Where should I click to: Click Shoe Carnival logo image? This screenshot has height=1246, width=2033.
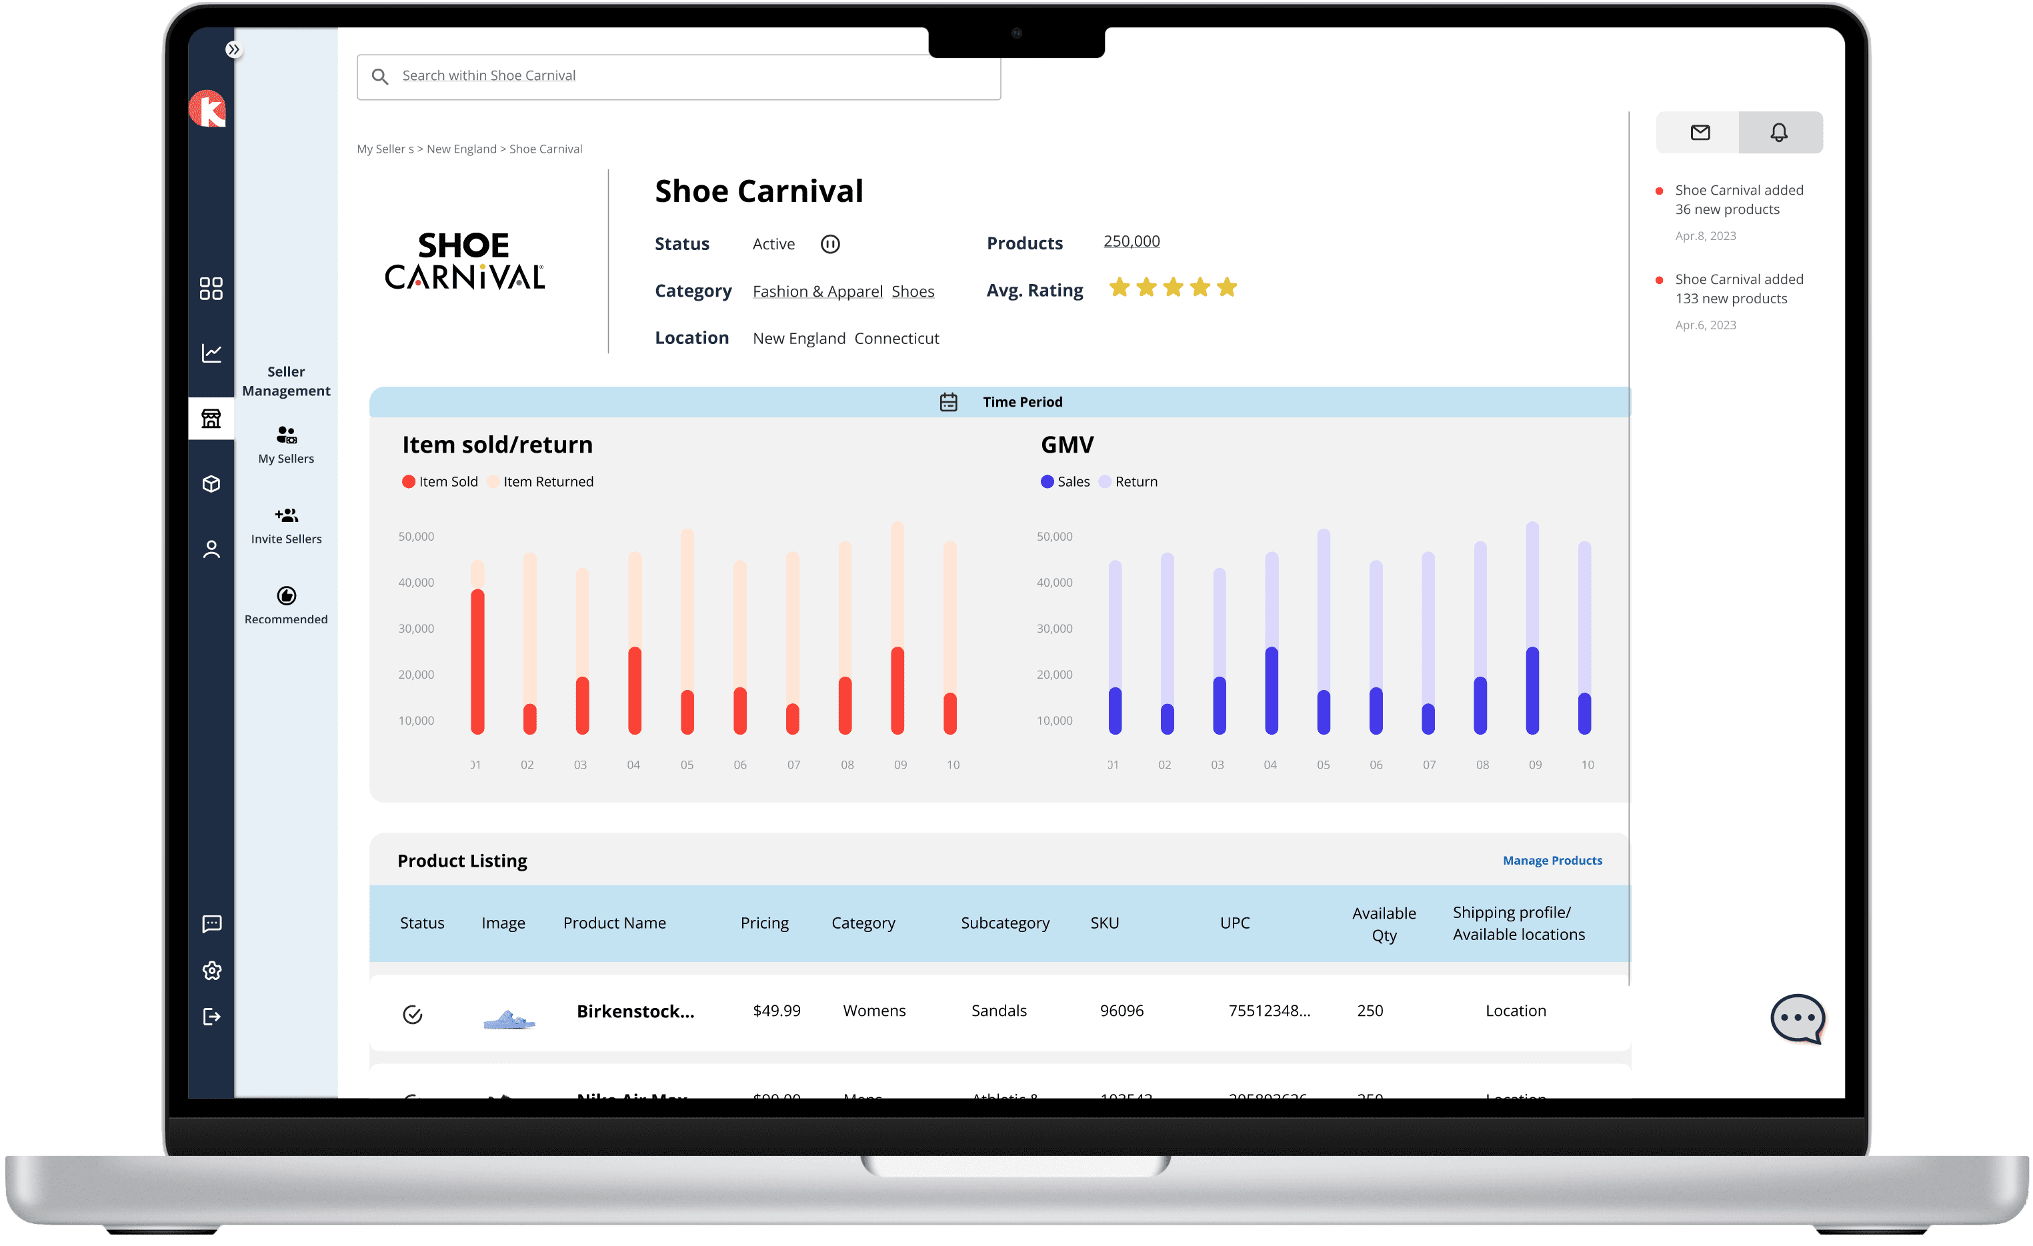coord(465,261)
